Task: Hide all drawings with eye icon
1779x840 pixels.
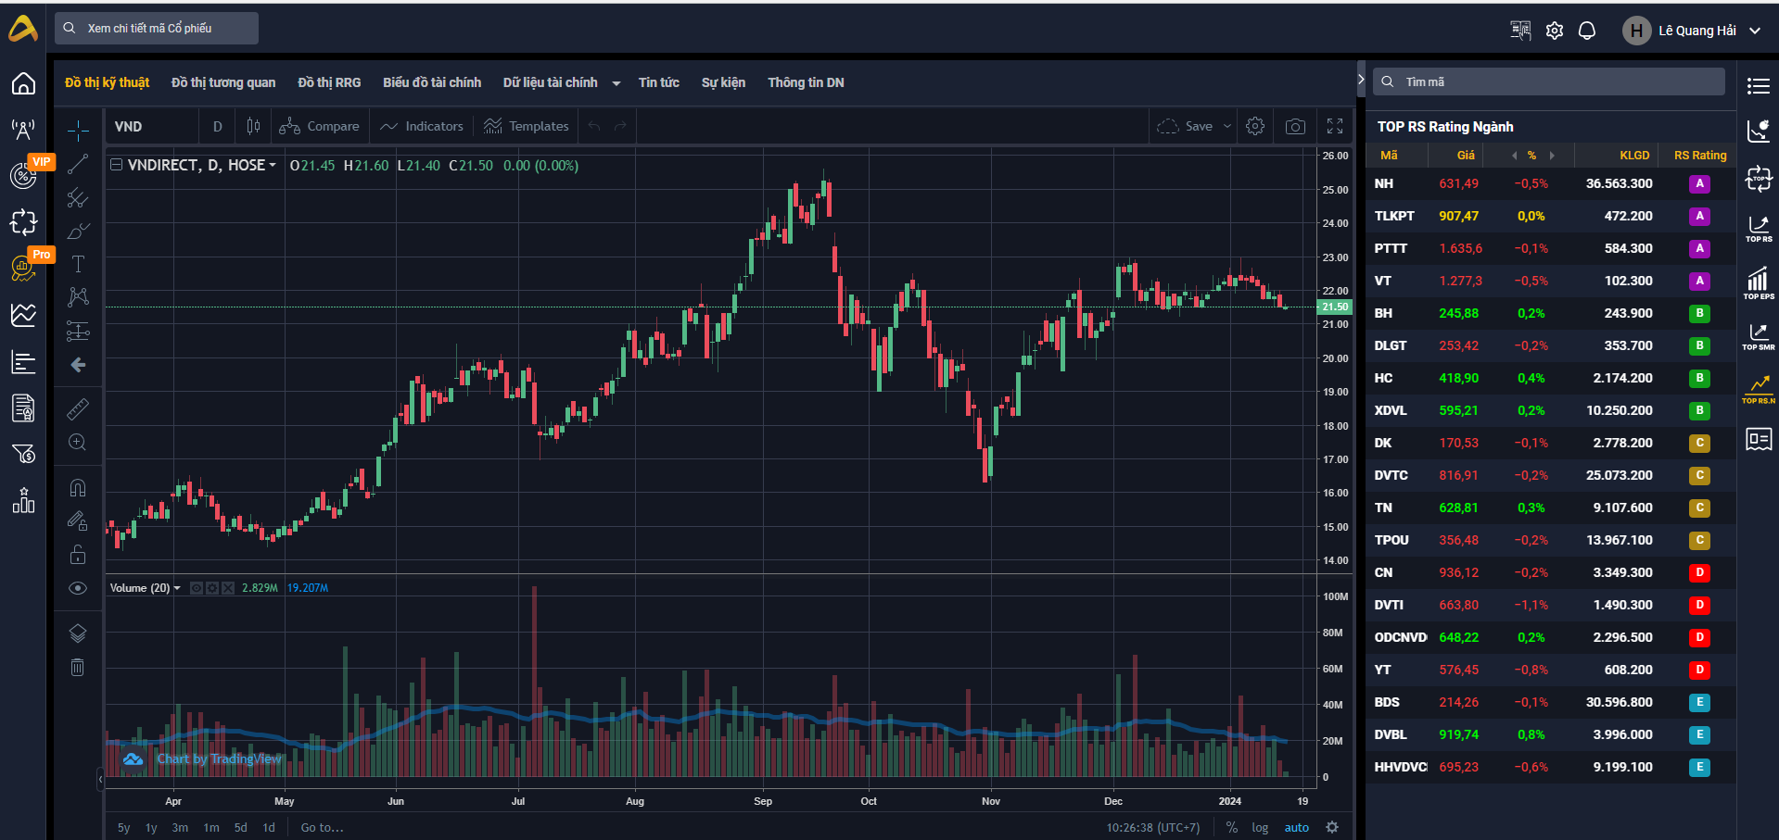Action: pos(78,588)
